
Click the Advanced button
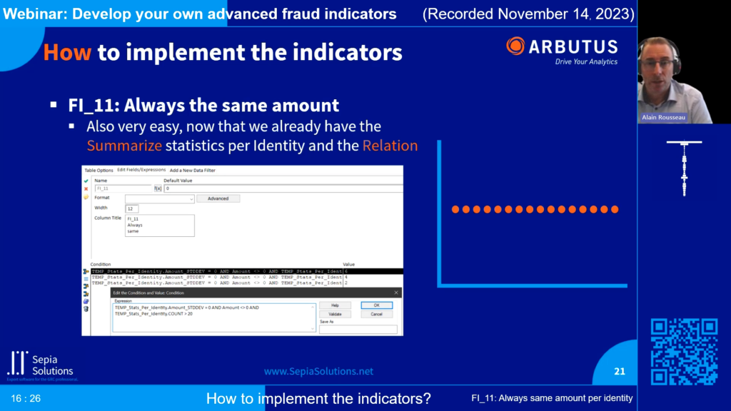pos(218,198)
